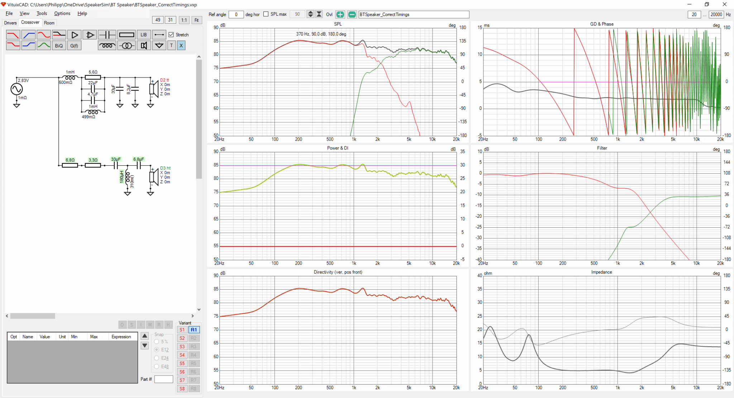Add an inductor coil component
734x398 pixels.
107,46
